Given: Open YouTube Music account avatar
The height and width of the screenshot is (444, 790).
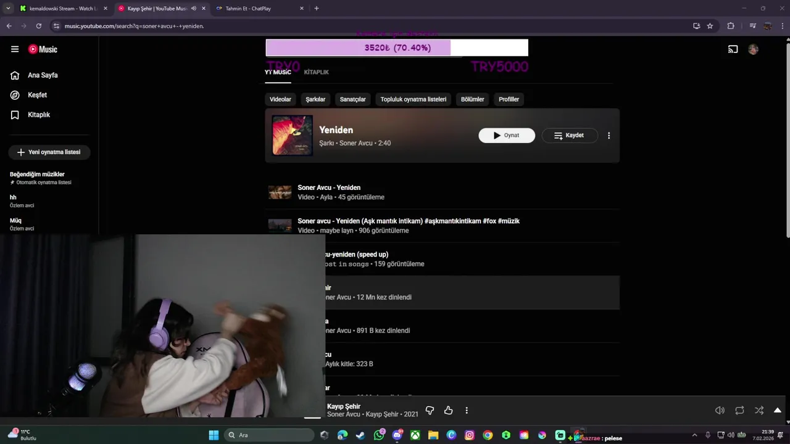Looking at the screenshot, I should pyautogui.click(x=753, y=49).
